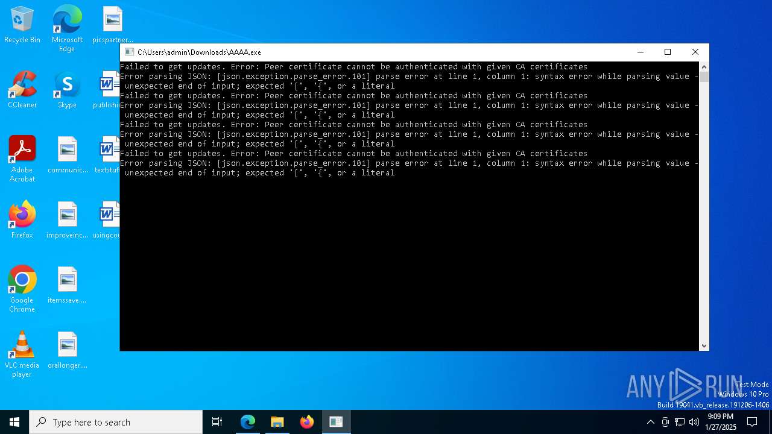Click the last 'unexpected end of input' line
The width and height of the screenshot is (772, 434).
pos(259,173)
